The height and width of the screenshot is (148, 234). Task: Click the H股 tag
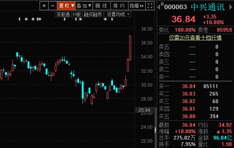coord(77,14)
